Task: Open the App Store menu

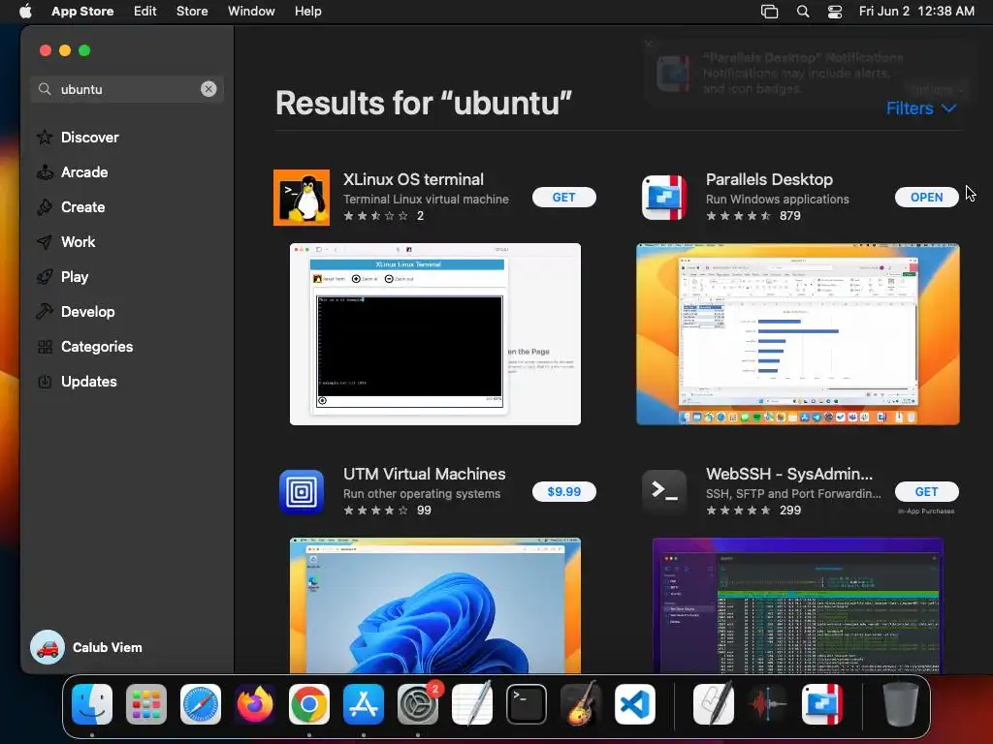Action: pyautogui.click(x=82, y=12)
